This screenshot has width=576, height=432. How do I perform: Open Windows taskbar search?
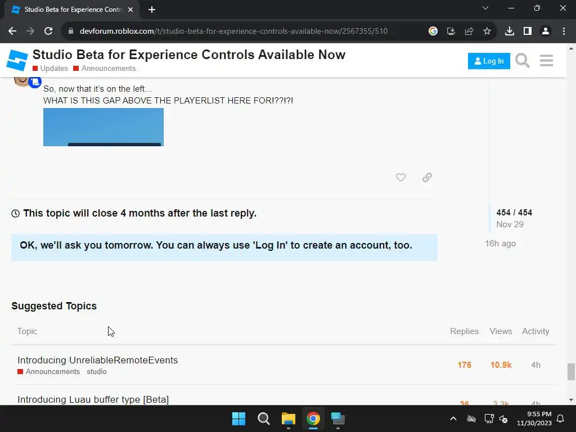[x=263, y=418]
